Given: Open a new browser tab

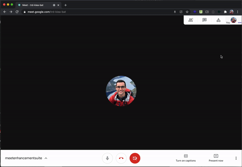Looking at the screenshot, I should 66,5.
